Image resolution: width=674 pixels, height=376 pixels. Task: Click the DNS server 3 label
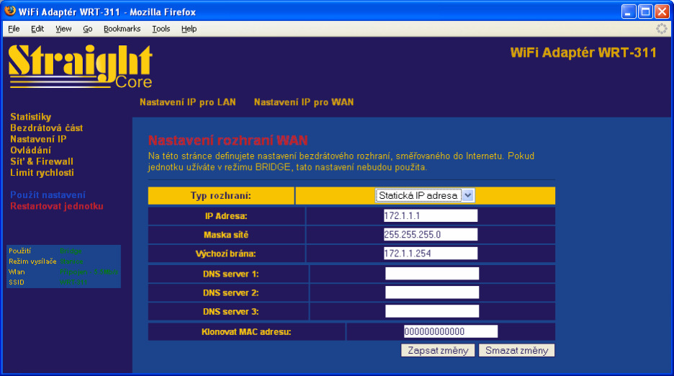pyautogui.click(x=231, y=312)
